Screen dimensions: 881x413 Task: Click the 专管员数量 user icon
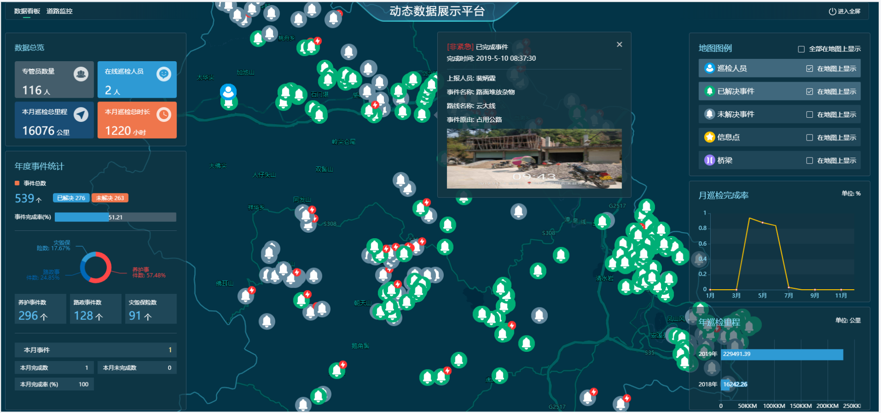coord(81,74)
